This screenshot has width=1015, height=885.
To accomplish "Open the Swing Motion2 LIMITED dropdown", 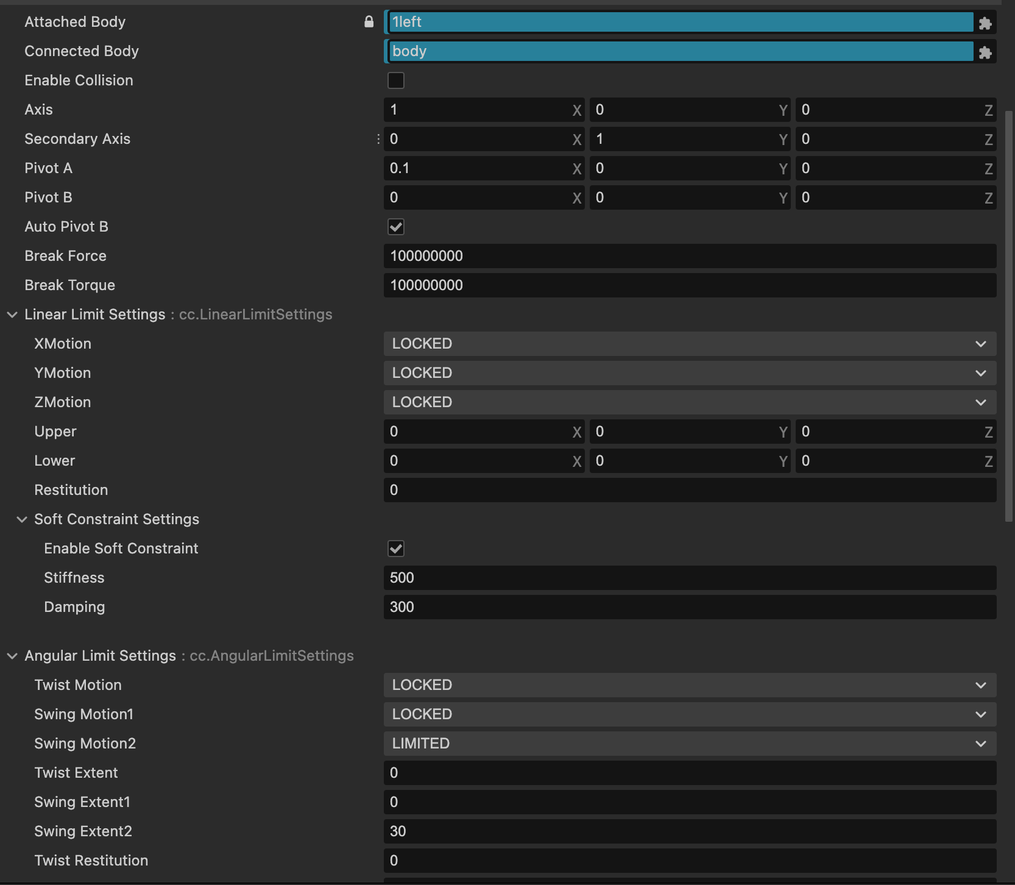I will point(690,744).
